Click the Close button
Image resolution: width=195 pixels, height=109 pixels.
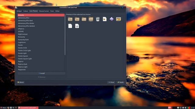point(111,82)
